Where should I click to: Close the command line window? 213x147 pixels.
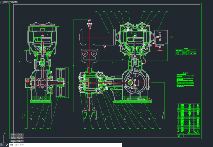coord(3,145)
